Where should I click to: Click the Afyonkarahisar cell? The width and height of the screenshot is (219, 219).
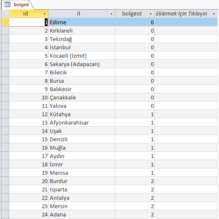tap(81, 122)
